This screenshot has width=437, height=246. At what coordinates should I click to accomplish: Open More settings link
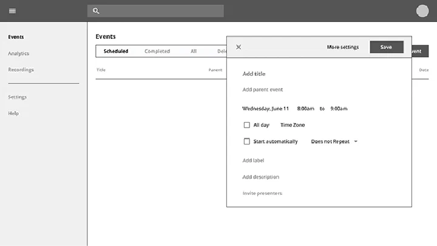pos(343,47)
